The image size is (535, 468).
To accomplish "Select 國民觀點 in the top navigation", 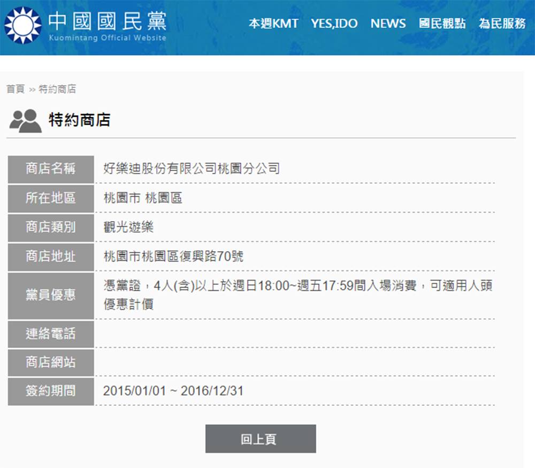I will (442, 24).
